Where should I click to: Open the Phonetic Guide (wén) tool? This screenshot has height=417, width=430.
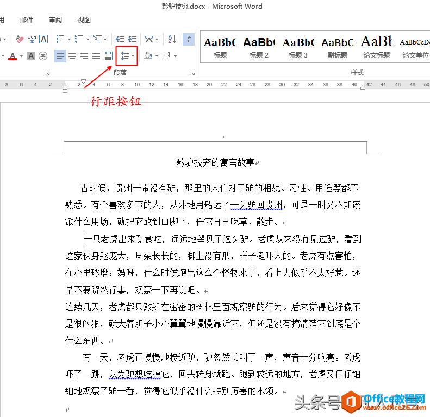coord(32,39)
